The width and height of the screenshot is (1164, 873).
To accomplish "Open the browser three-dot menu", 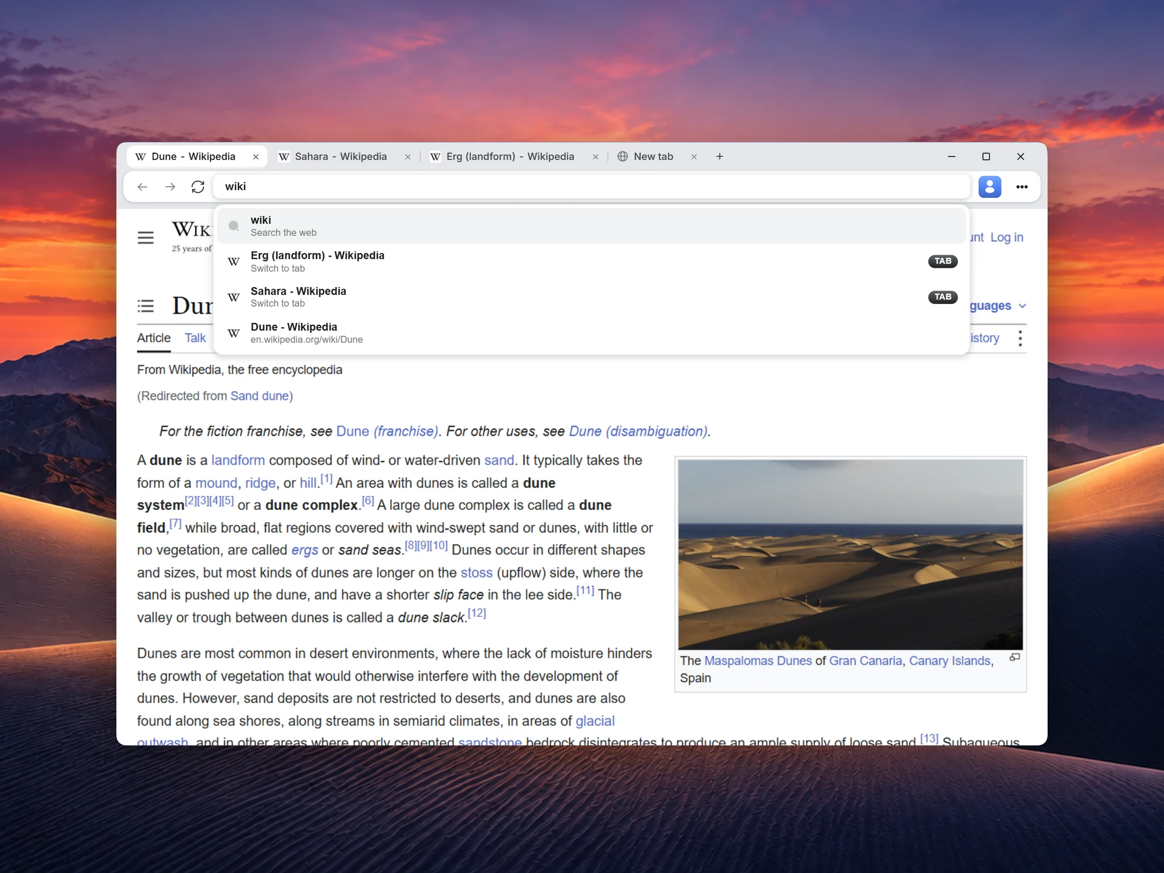I will (1022, 187).
